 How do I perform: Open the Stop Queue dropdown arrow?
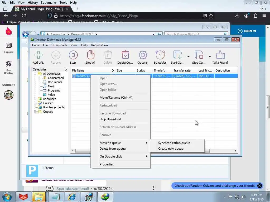[210, 57]
